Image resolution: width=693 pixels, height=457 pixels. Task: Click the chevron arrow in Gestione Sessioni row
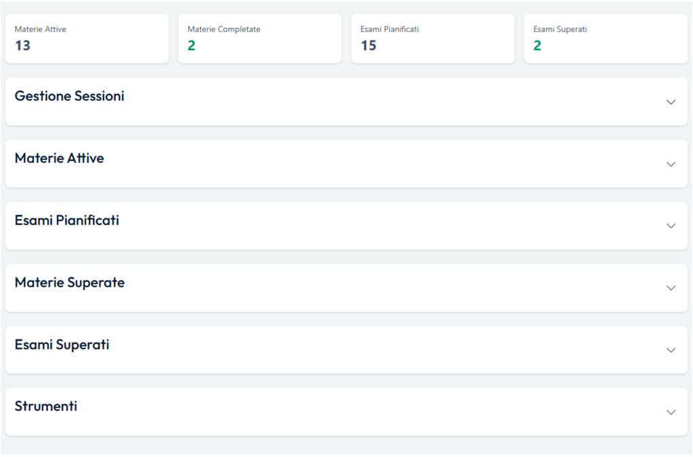(x=671, y=102)
